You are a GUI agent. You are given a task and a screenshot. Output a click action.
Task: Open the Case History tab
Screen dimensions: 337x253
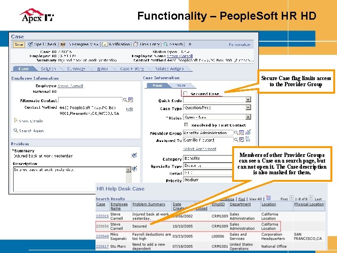(132, 69)
